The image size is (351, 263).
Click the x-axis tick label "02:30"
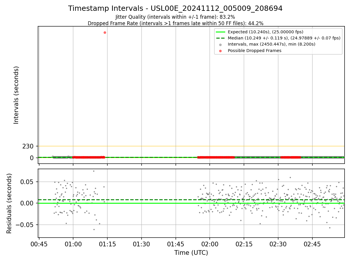pyautogui.click(x=278, y=244)
